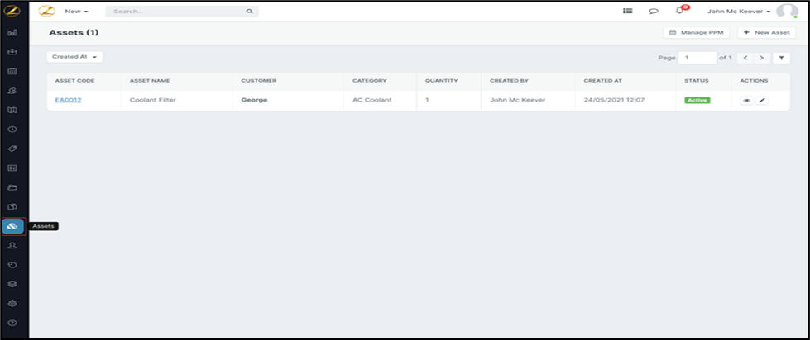Open the customers people icon in sidebar
Screen dimensions: 810x340
click(13, 91)
